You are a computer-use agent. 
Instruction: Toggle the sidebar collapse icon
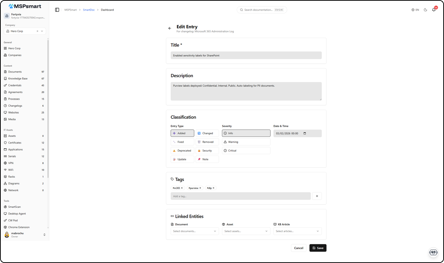[x=57, y=10]
